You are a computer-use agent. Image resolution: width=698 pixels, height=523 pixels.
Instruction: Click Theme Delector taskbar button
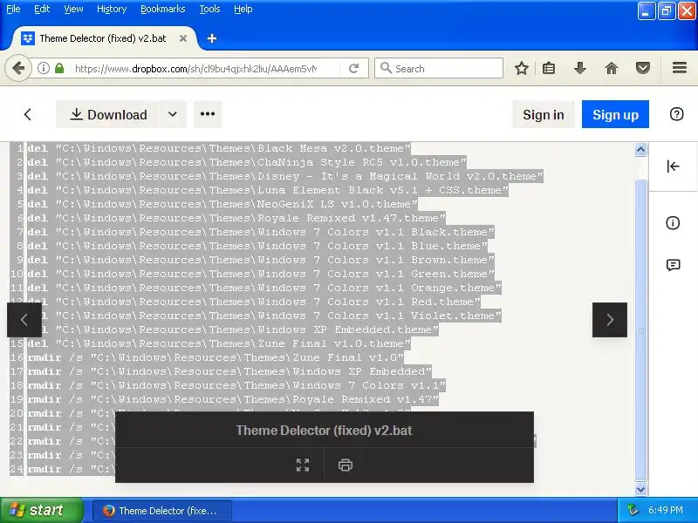click(x=162, y=511)
